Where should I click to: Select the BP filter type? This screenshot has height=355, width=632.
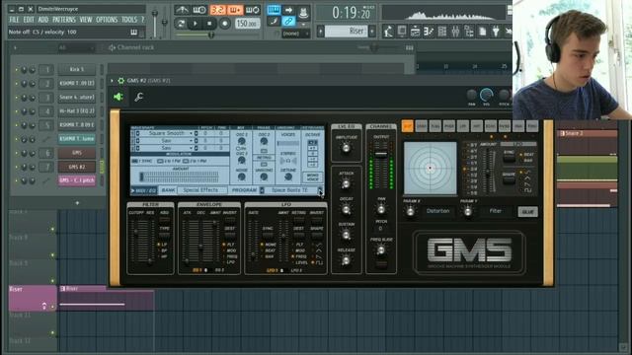[x=162, y=250]
